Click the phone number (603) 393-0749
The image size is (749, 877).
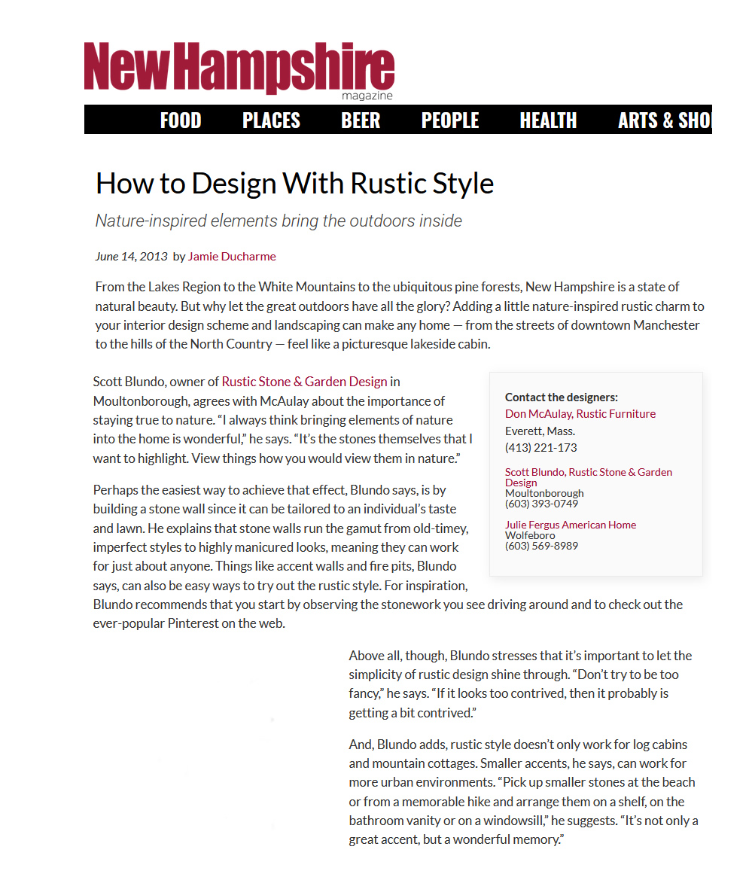coord(541,504)
